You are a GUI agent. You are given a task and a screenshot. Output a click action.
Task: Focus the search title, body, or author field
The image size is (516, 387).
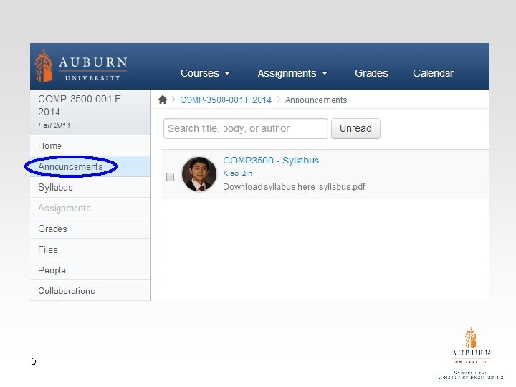(x=246, y=129)
